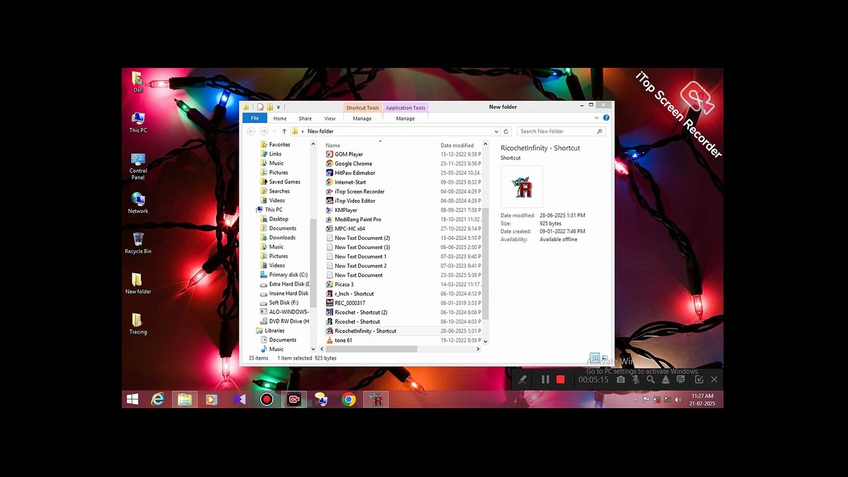
Task: Select the iTop Video Editor file icon
Action: [x=329, y=201]
